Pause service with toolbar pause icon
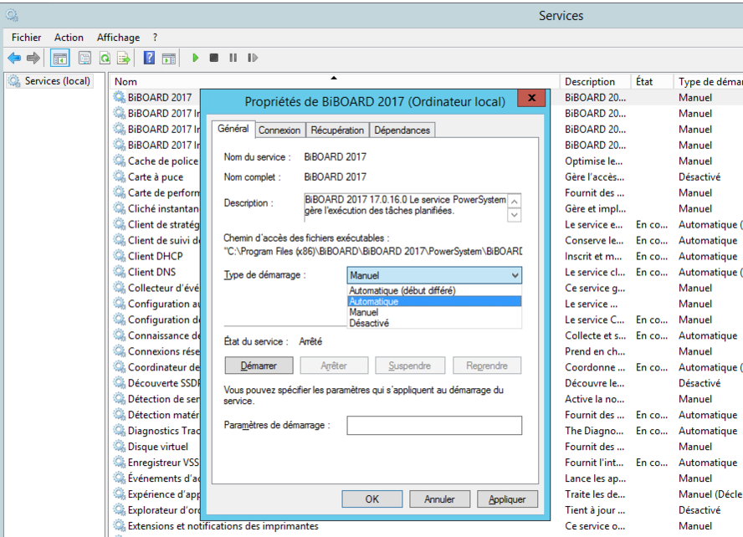The height and width of the screenshot is (537, 743). (x=233, y=58)
